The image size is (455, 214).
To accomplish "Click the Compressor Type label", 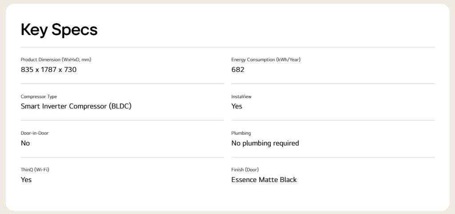I will coord(39,96).
